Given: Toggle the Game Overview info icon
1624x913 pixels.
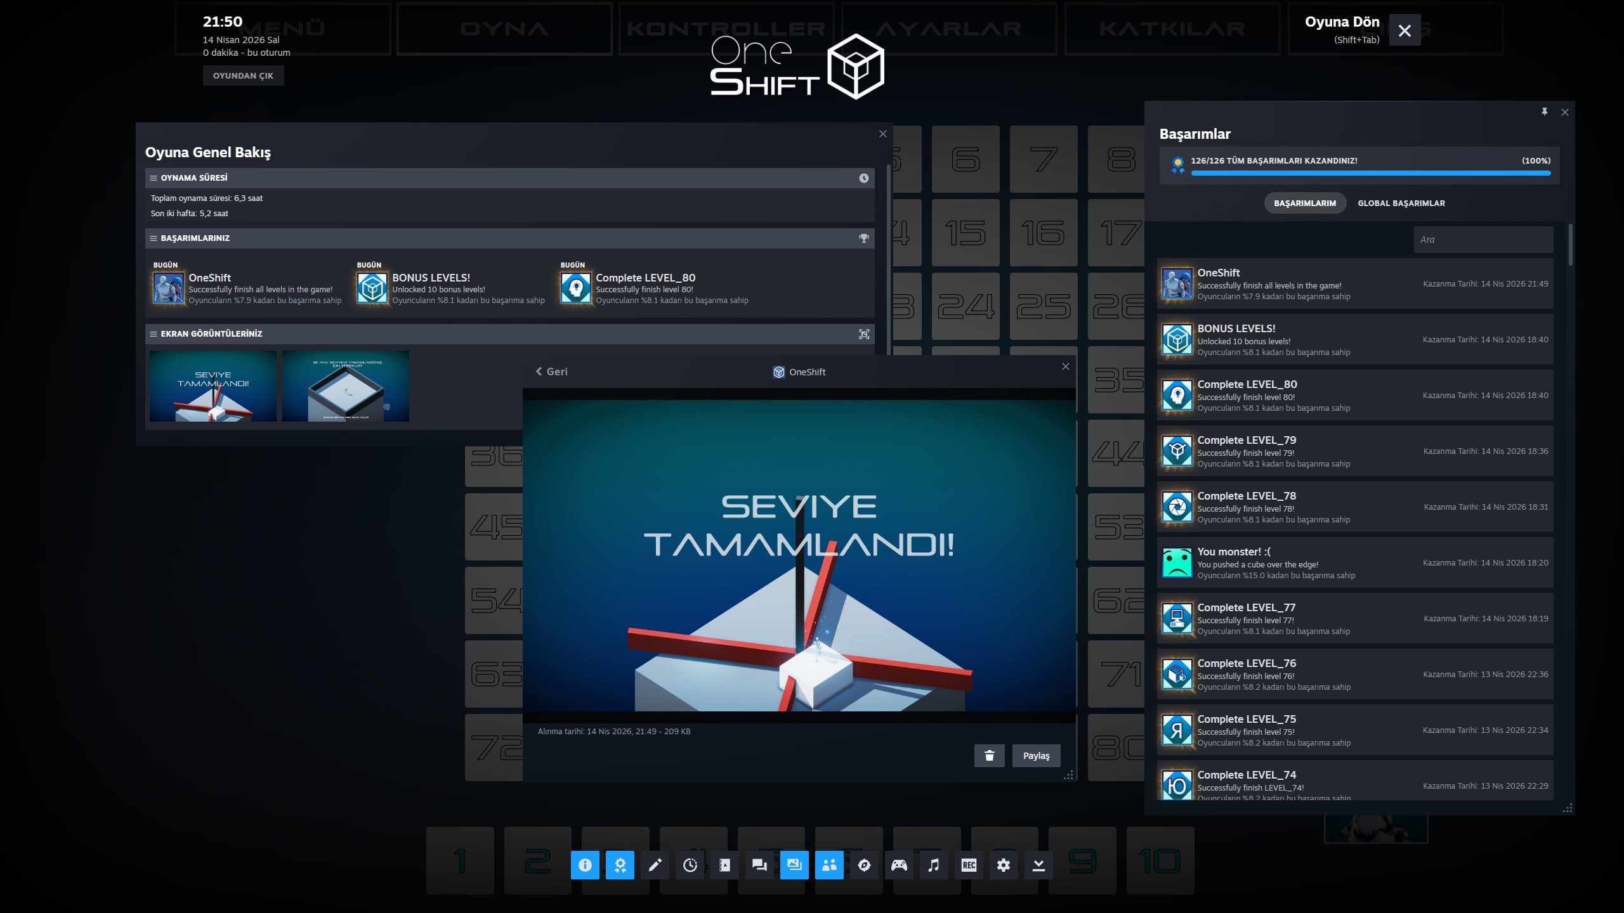Looking at the screenshot, I should click(x=585, y=865).
